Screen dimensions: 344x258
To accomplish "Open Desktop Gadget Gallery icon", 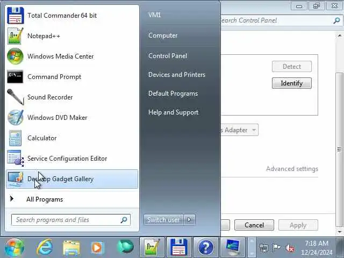I will tap(15, 179).
